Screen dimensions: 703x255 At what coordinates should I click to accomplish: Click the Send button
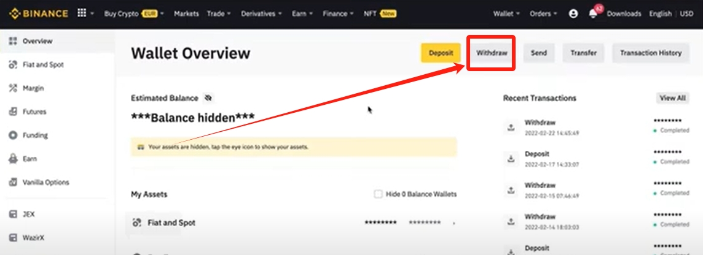[538, 53]
